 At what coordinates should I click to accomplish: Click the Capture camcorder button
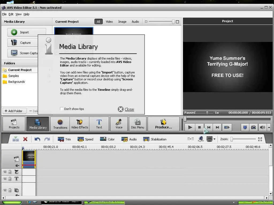pos(23,43)
